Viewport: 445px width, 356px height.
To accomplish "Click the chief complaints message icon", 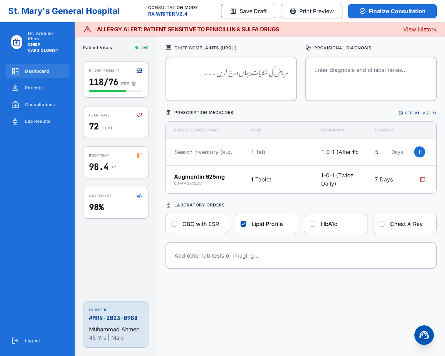I will (x=169, y=48).
